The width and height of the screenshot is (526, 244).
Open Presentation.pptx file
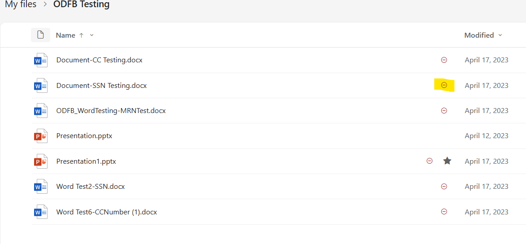click(x=84, y=136)
